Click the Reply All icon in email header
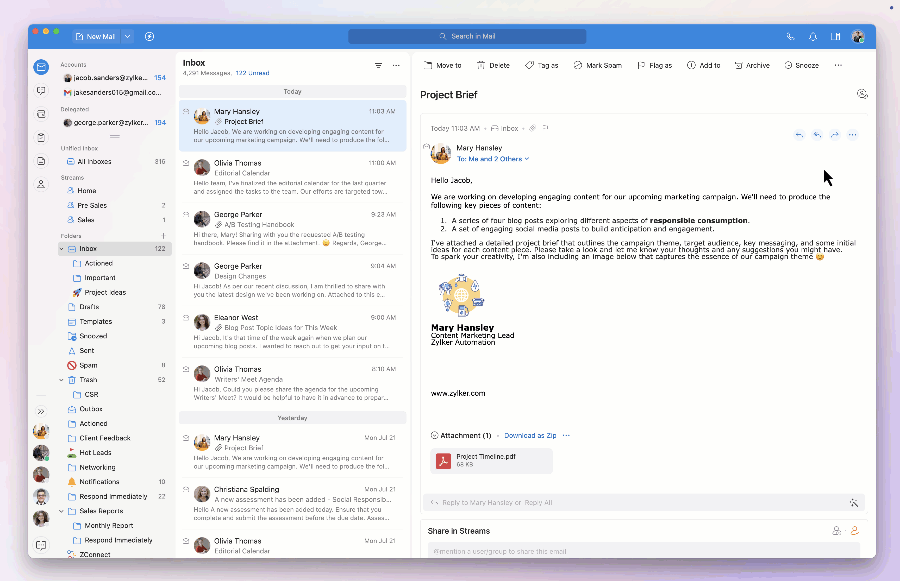This screenshot has width=900, height=581. (x=817, y=135)
